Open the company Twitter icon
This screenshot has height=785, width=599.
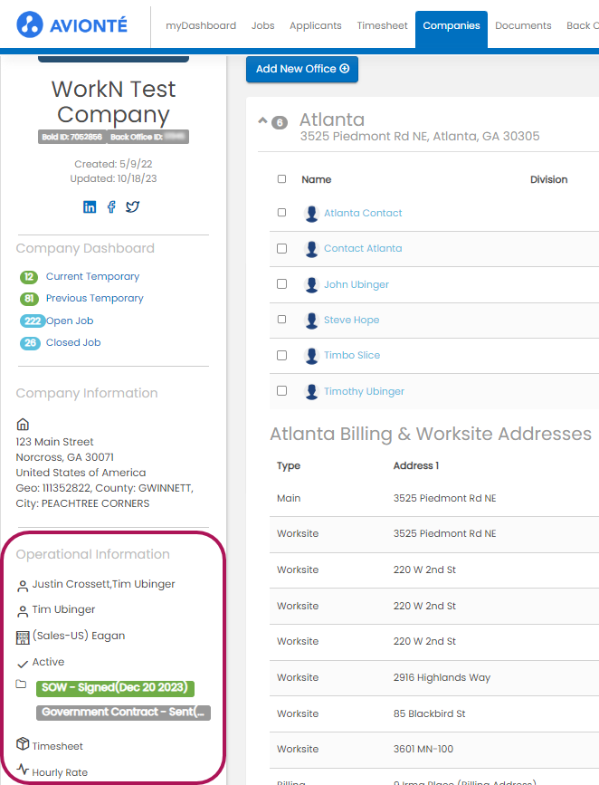point(132,206)
